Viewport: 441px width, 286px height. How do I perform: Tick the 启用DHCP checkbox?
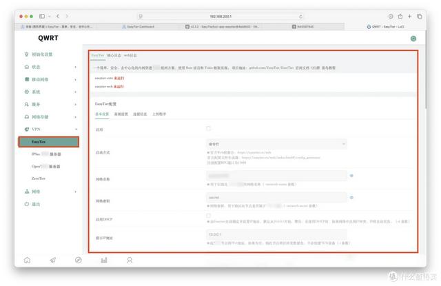(208, 216)
